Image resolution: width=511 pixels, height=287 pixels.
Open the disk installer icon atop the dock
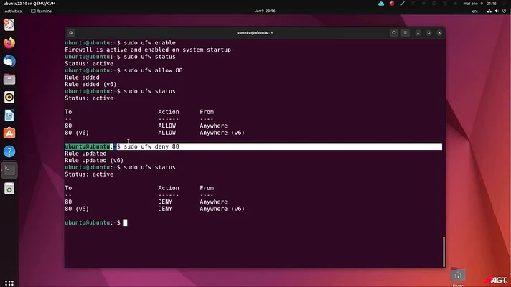pyautogui.click(x=9, y=25)
